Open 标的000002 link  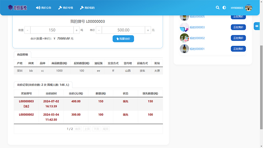tap(197, 38)
